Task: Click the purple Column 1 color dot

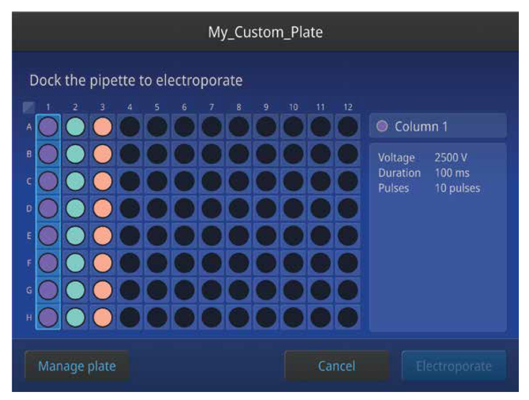Action: click(382, 127)
